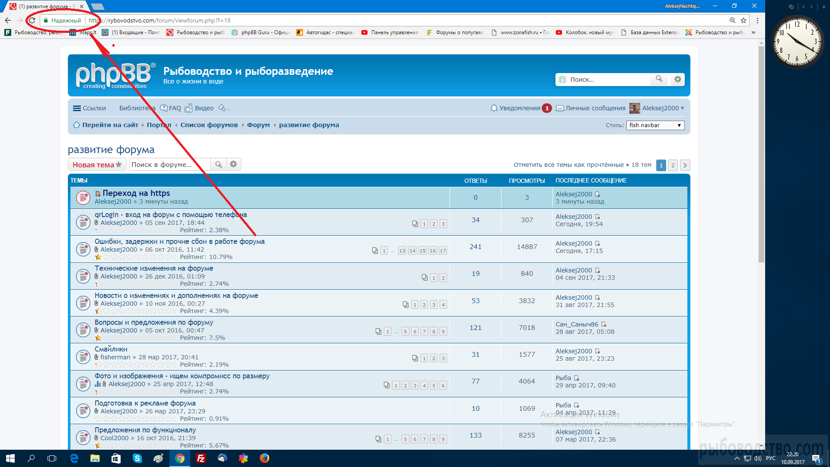Reload the page with the refresh icon
The height and width of the screenshot is (467, 830).
[32, 20]
